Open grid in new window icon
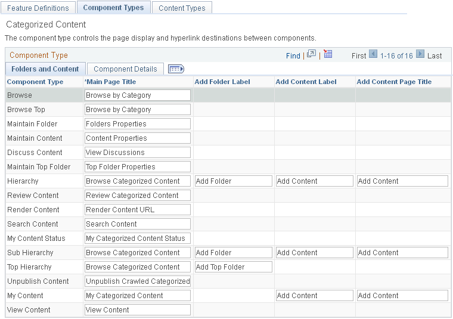The width and height of the screenshot is (453, 319). pos(311,54)
